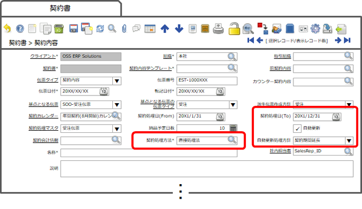Click the yellow padlock Lock icon
This screenshot has height=209, width=362.
coord(234,29)
